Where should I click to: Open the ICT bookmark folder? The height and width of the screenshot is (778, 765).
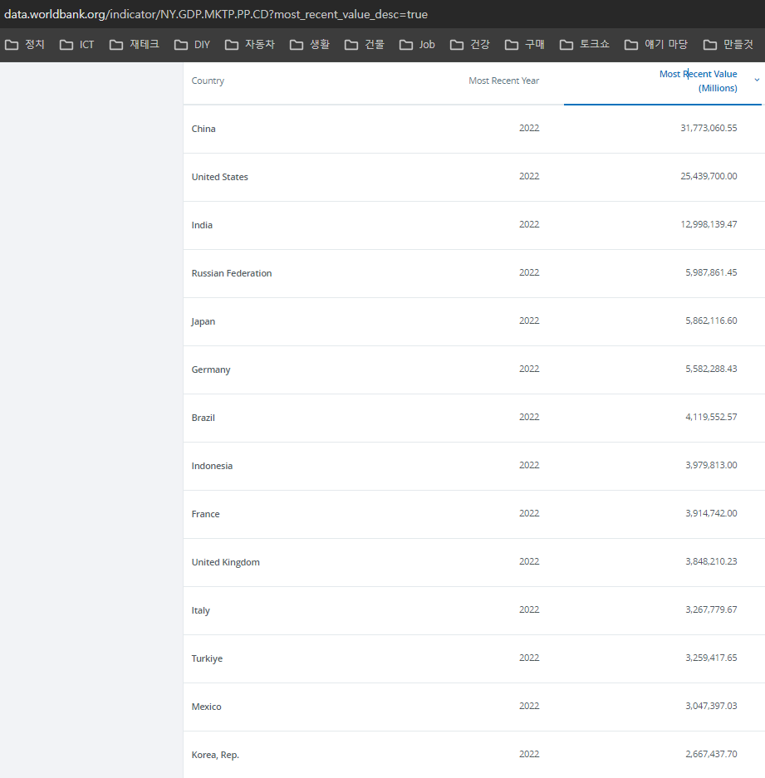tap(77, 45)
